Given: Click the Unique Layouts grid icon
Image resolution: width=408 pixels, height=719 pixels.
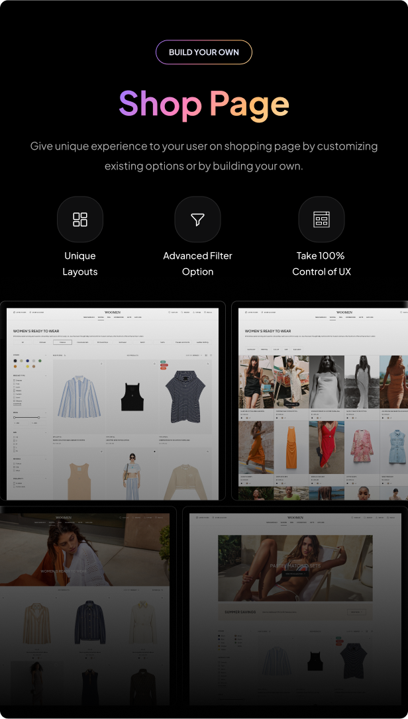Looking at the screenshot, I should [x=80, y=219].
